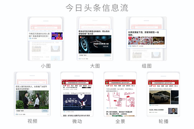
Task: Open the headline 如果寂寞能下酒
Action: coord(144,34)
